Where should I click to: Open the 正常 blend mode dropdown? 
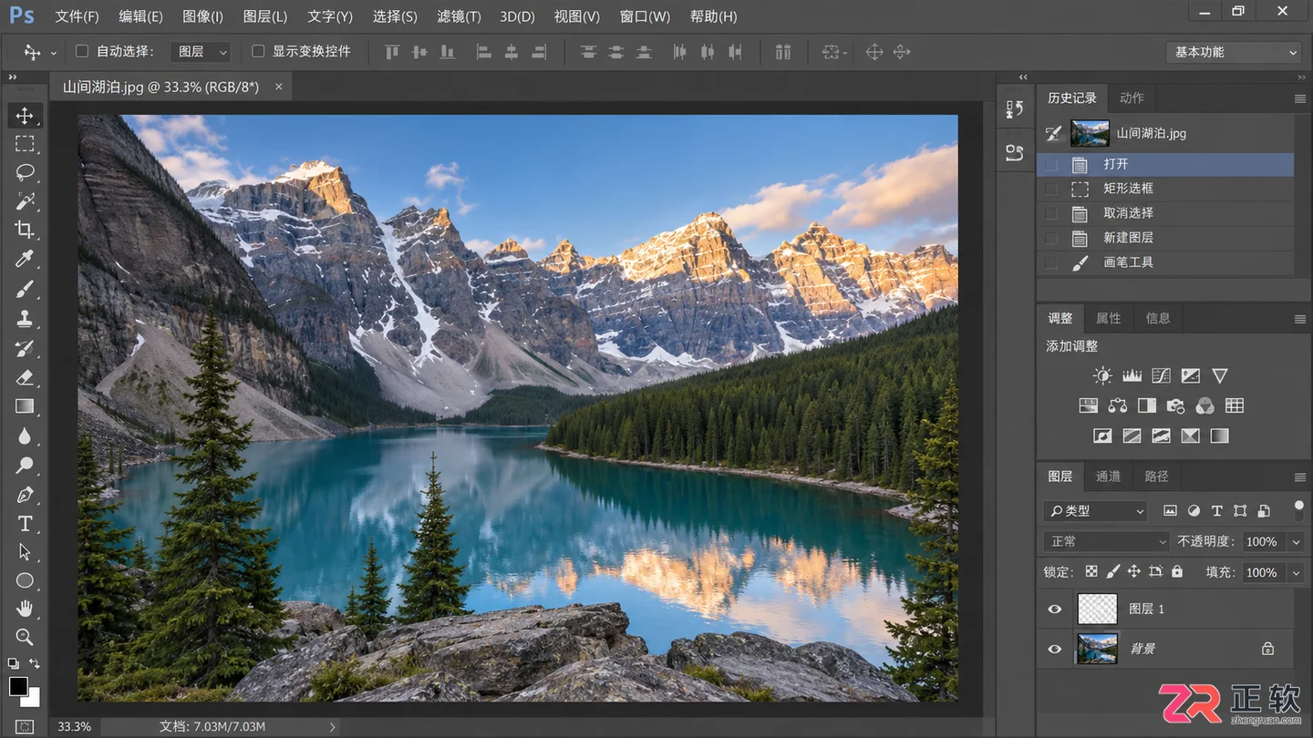[1106, 541]
